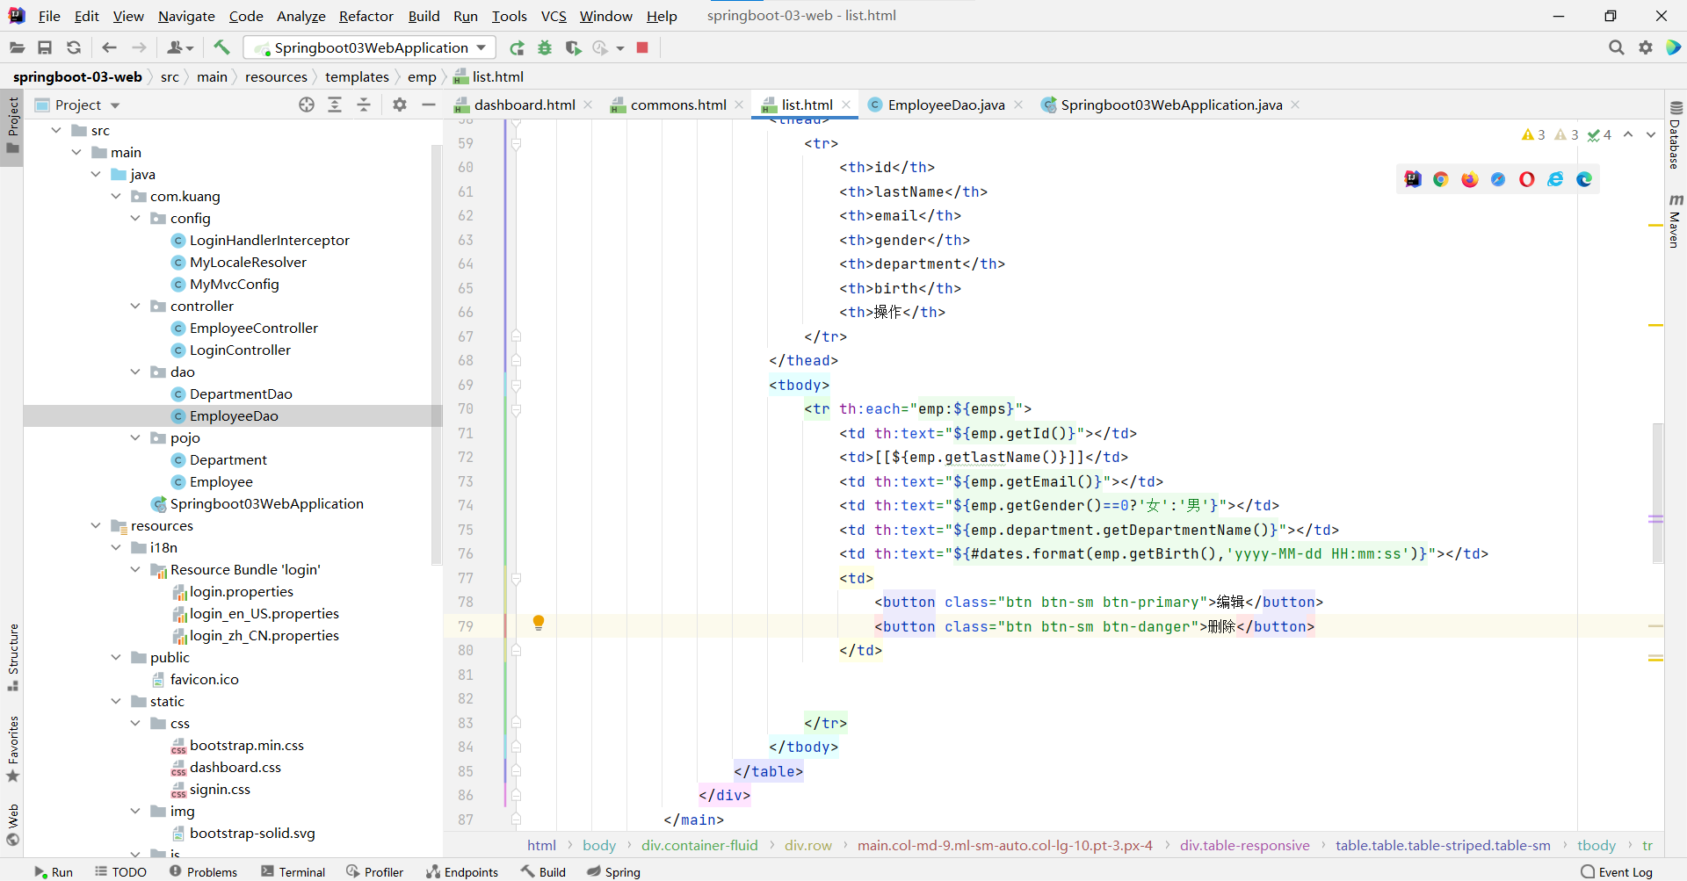Jump to previous highlighted error arrow

(1628, 134)
